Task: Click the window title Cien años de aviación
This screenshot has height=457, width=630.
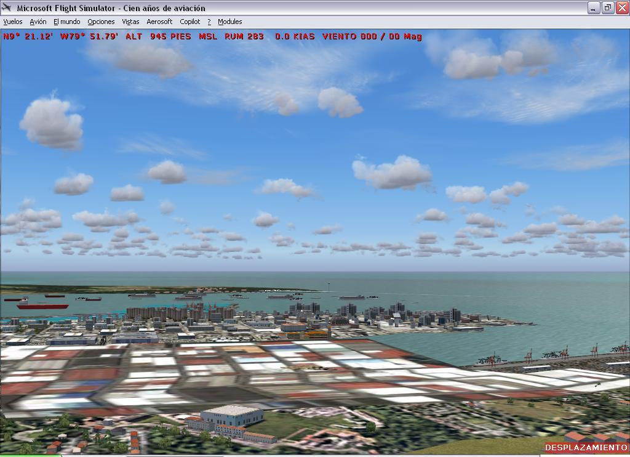Action: (x=164, y=8)
